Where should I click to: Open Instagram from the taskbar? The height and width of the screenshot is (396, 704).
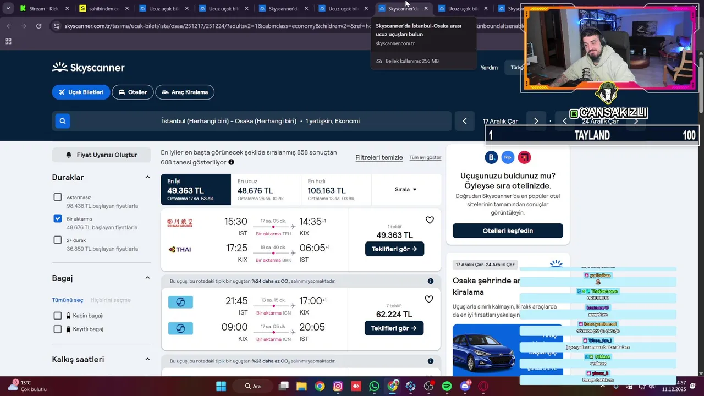(338, 386)
